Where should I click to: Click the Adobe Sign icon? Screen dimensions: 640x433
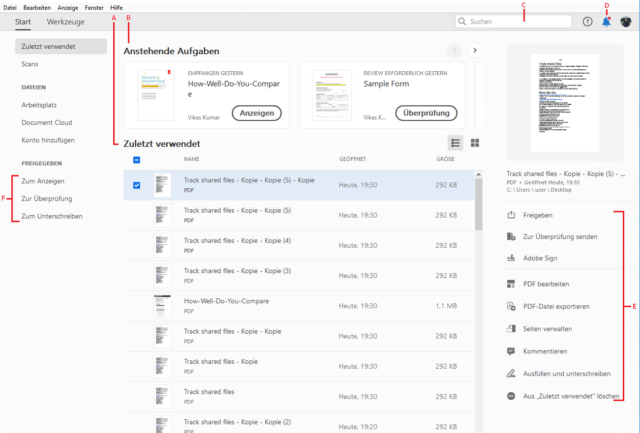tap(511, 258)
